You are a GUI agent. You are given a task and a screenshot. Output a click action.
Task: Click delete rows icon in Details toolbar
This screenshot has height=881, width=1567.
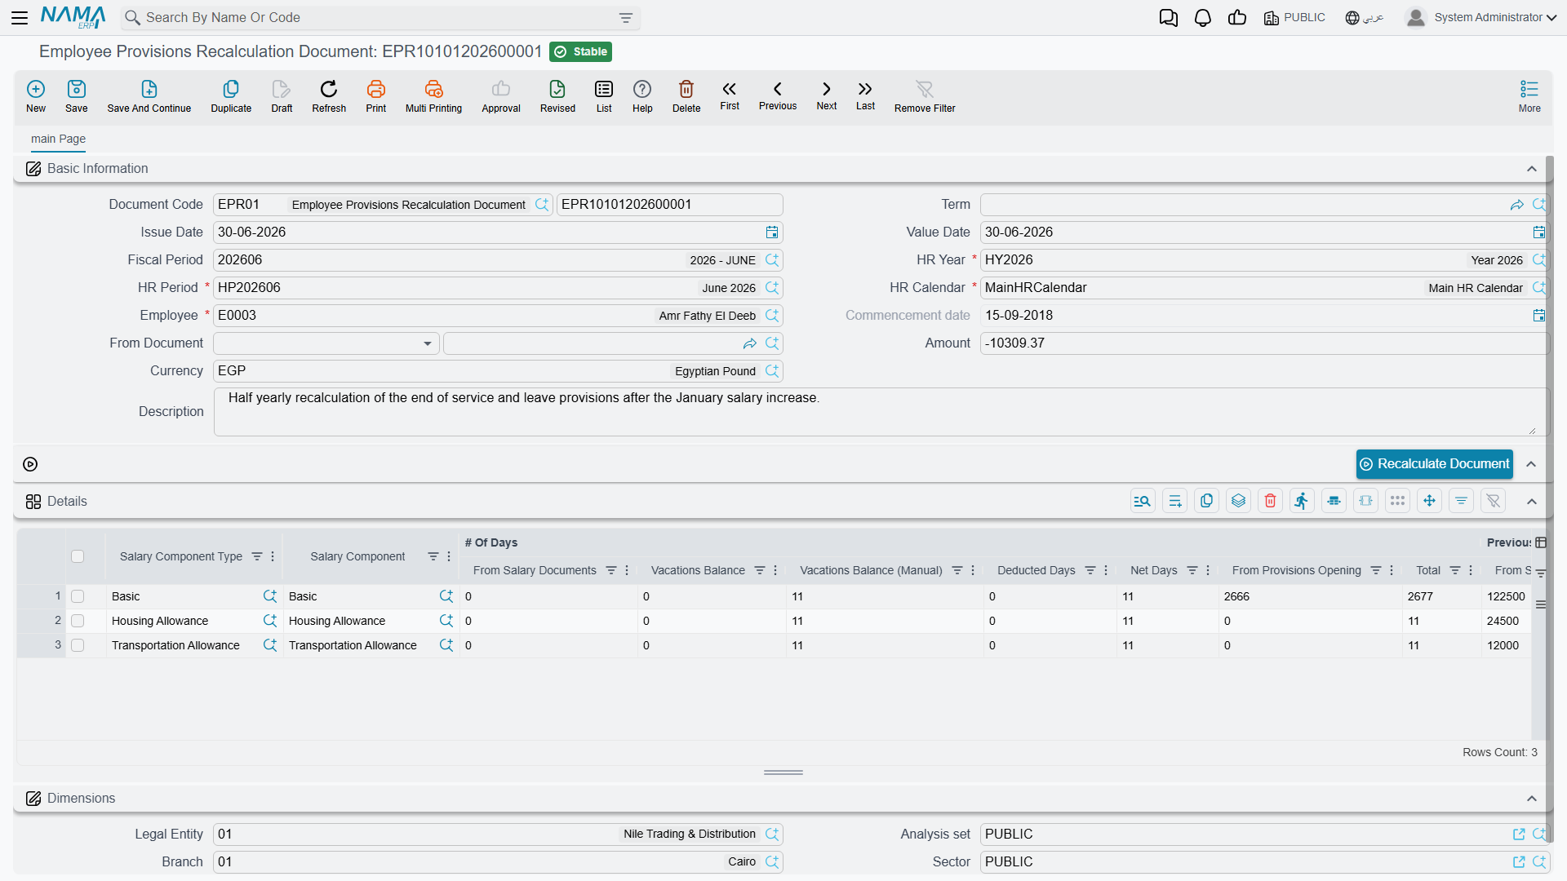[1270, 501]
